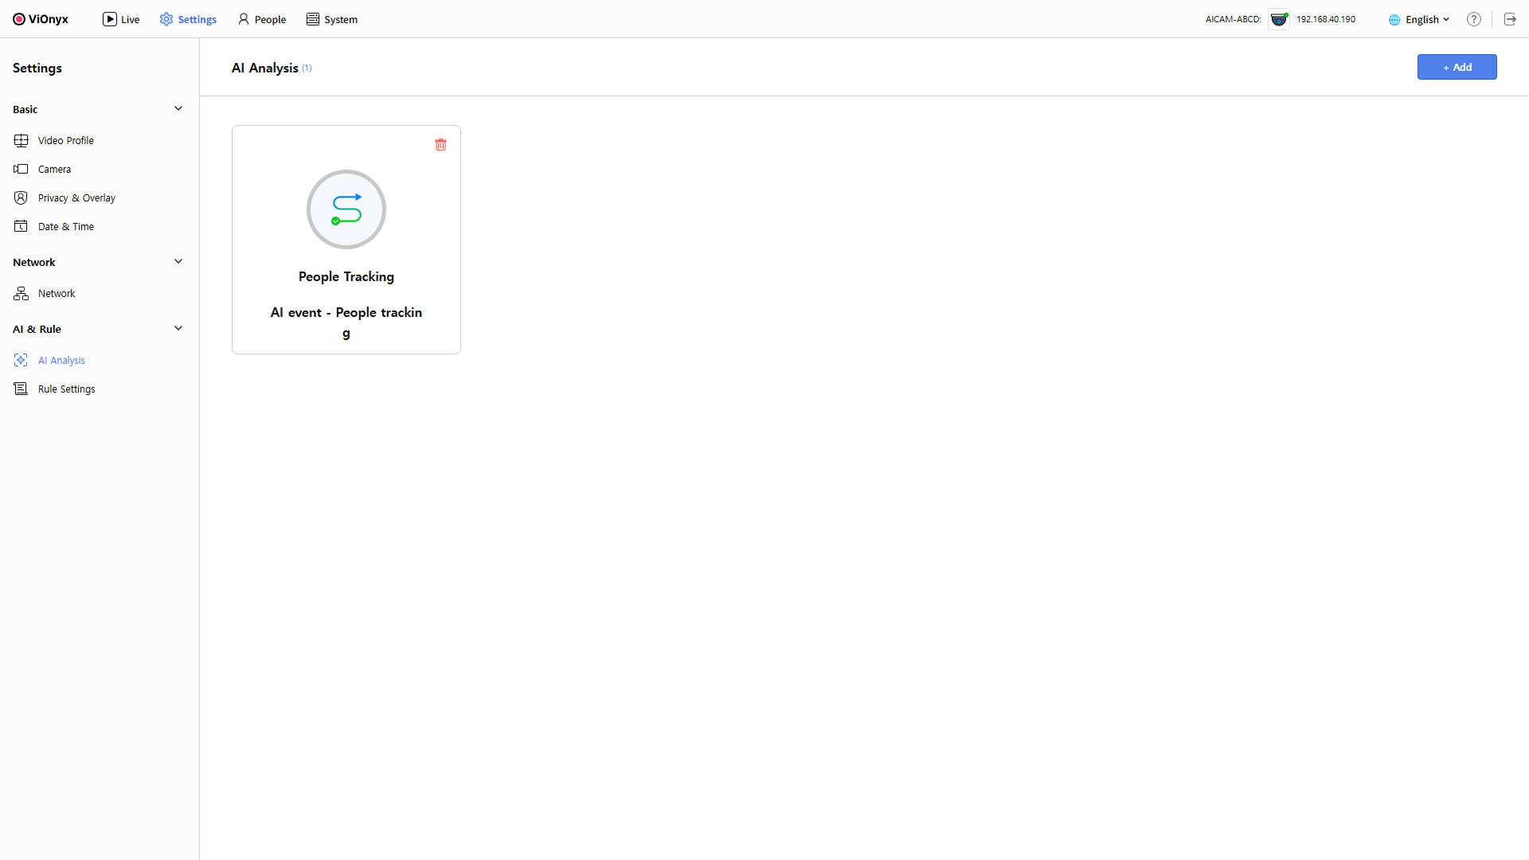Switch to the Live tab

click(121, 19)
